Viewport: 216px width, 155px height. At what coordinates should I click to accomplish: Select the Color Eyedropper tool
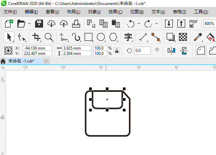click(x=198, y=37)
